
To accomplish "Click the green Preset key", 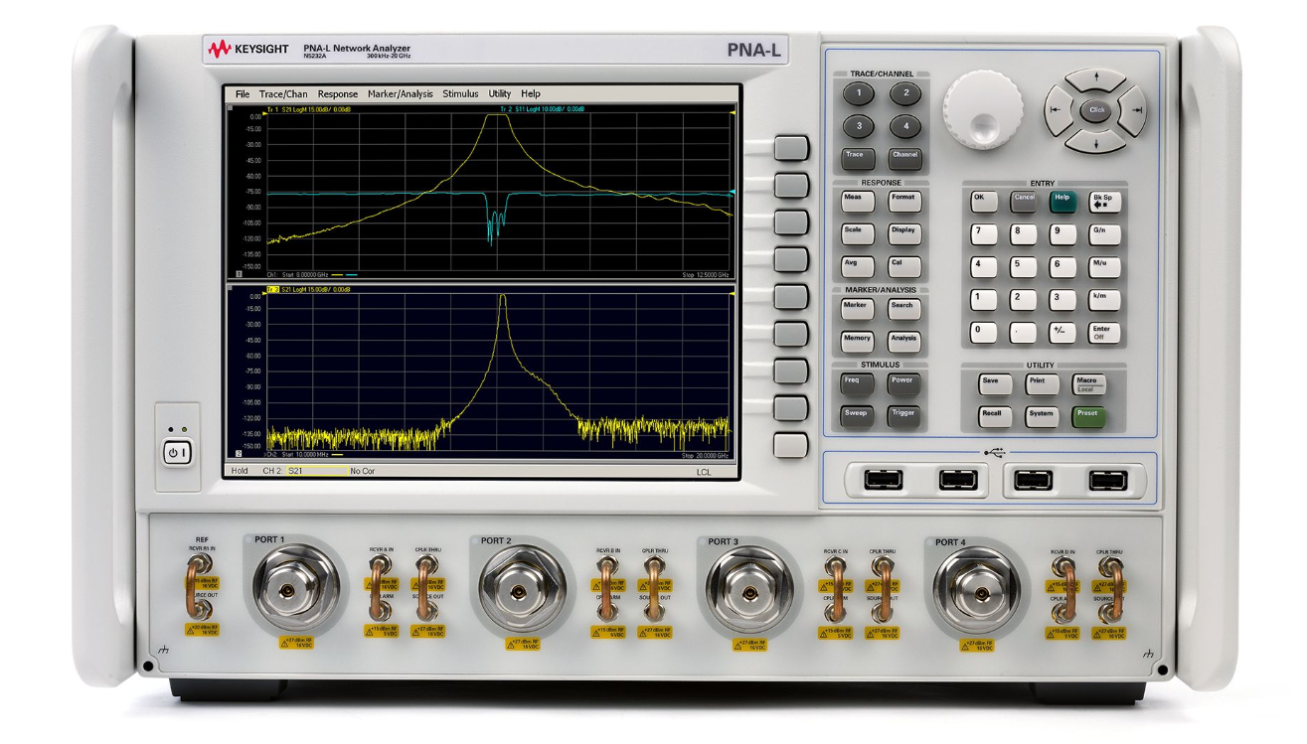I will click(x=1089, y=417).
